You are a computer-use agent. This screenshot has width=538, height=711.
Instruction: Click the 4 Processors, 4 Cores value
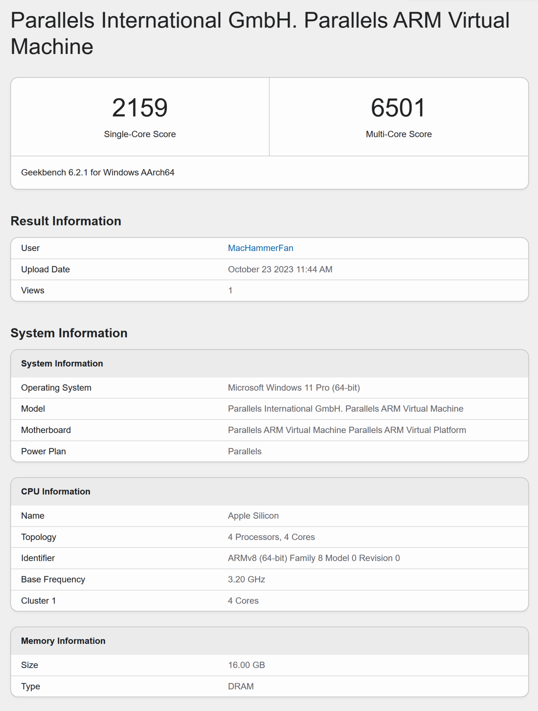click(271, 537)
